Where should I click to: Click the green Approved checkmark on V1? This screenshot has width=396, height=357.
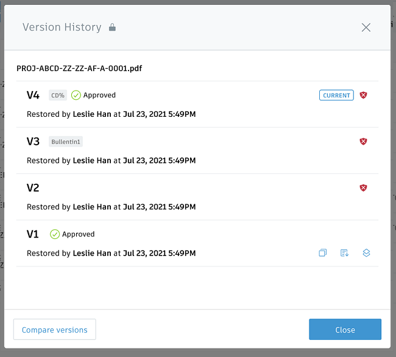tap(55, 234)
